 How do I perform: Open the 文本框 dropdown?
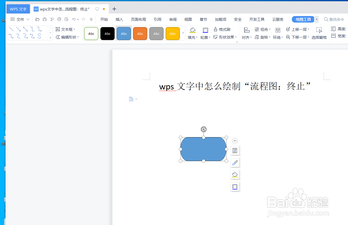pyautogui.click(x=65, y=29)
